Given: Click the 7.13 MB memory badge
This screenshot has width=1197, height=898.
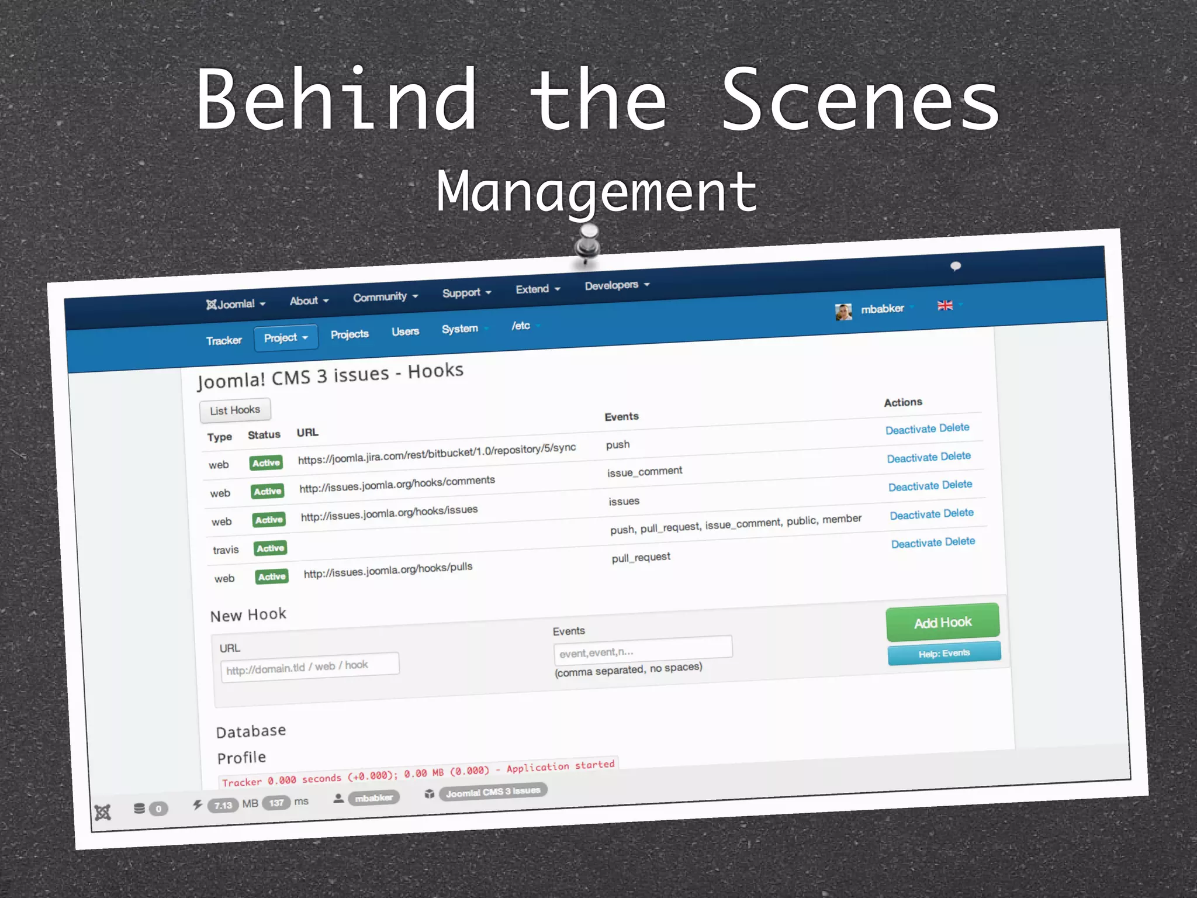Looking at the screenshot, I should pos(223,805).
